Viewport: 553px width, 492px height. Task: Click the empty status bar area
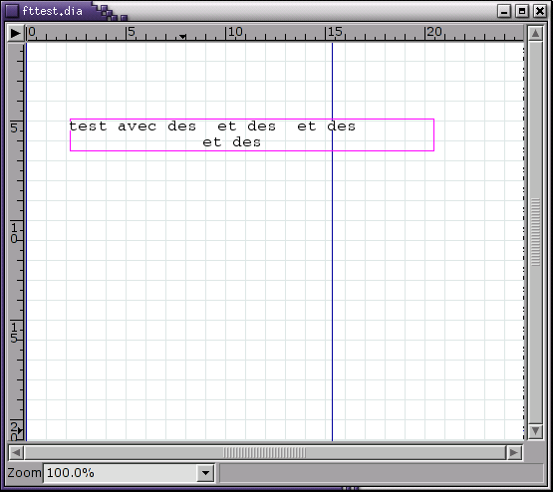click(x=382, y=473)
